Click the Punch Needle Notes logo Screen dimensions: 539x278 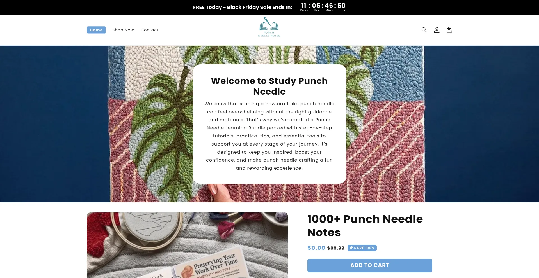[x=269, y=27]
